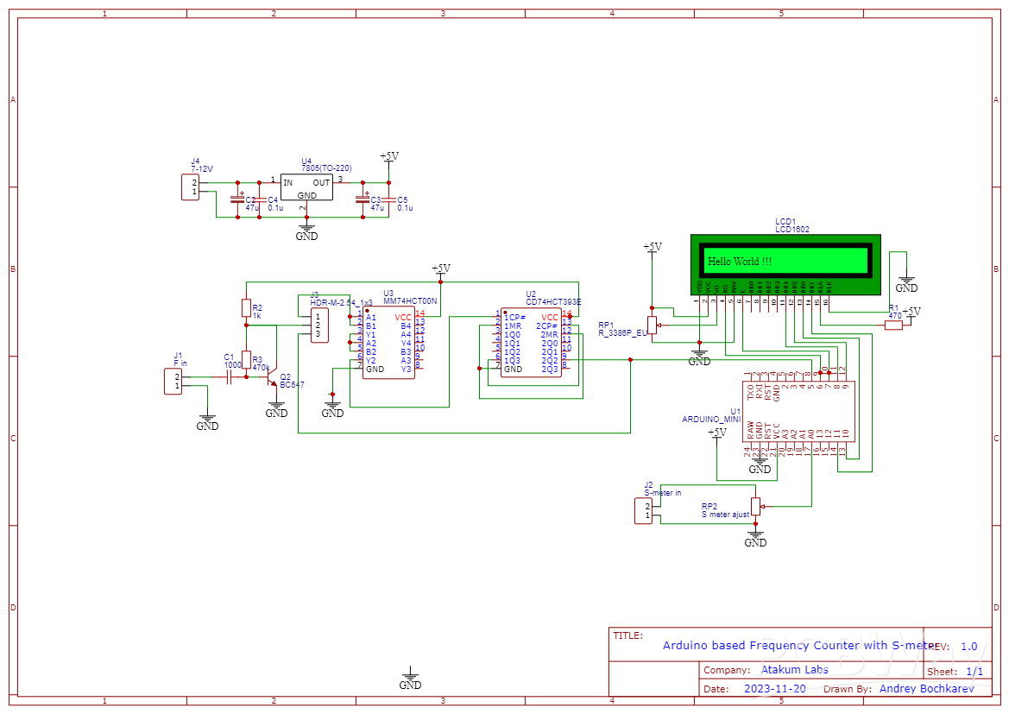Click the J1 F in connector
This screenshot has width=1009, height=714.
[x=175, y=380]
